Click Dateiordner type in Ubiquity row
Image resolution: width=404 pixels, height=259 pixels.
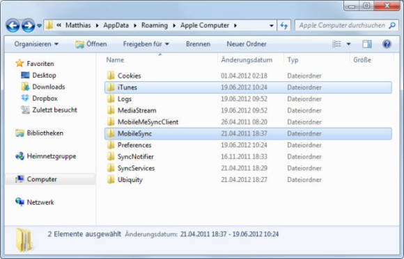[x=304, y=180]
